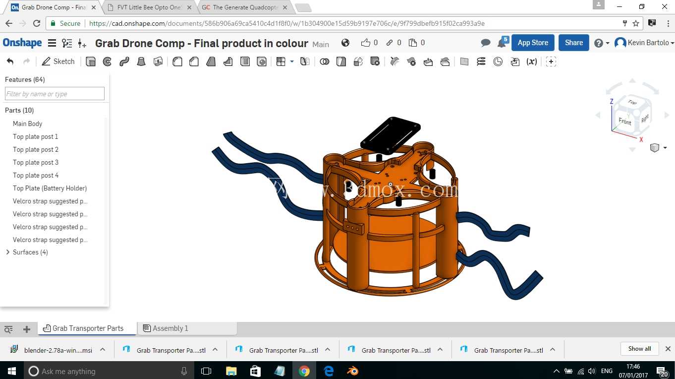Select the Shell tool
This screenshot has height=379, width=675.
(245, 62)
